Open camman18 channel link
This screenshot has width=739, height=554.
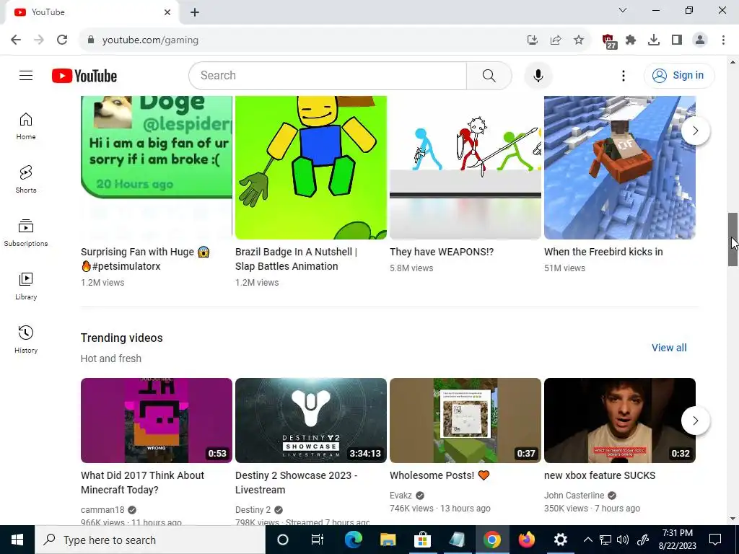point(102,510)
